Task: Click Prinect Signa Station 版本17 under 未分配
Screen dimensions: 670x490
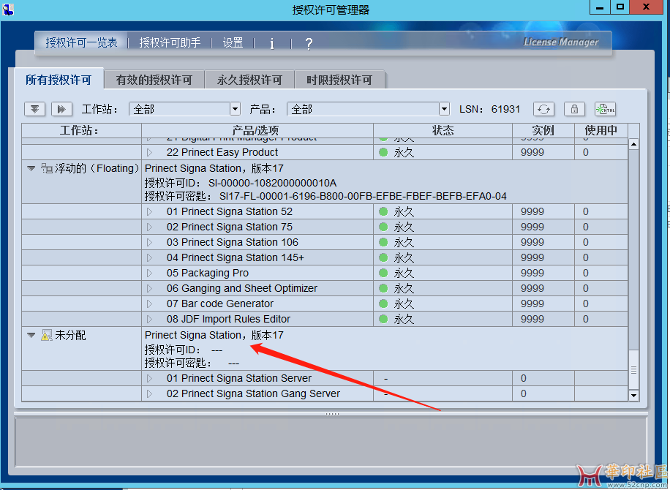Action: pos(214,336)
